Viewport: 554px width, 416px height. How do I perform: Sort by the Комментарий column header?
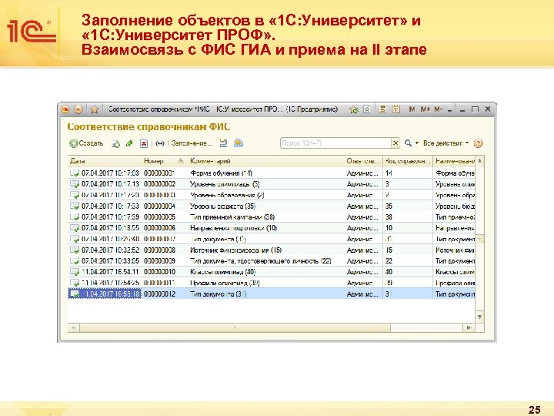pos(265,161)
